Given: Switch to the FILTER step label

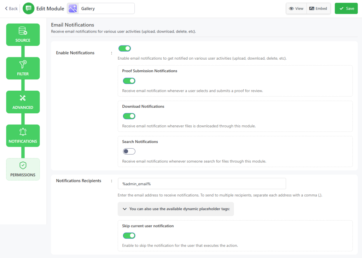Looking at the screenshot, I should click(x=23, y=74).
